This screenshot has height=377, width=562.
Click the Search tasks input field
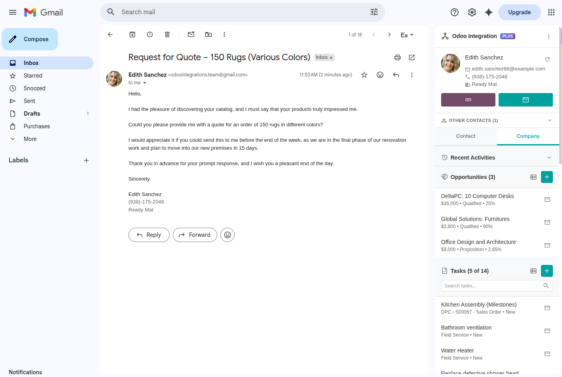point(493,286)
